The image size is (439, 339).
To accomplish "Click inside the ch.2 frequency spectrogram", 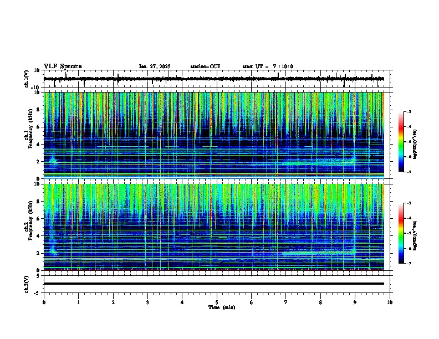I will coord(213,227).
